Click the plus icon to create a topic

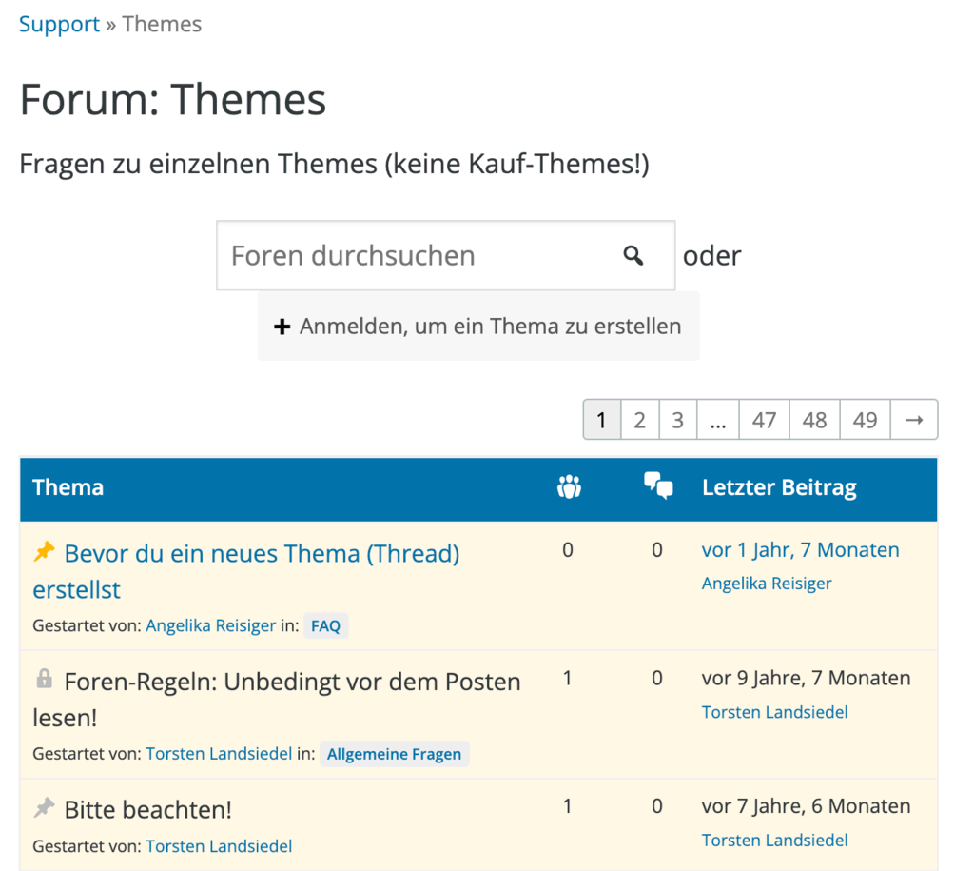pyautogui.click(x=282, y=327)
